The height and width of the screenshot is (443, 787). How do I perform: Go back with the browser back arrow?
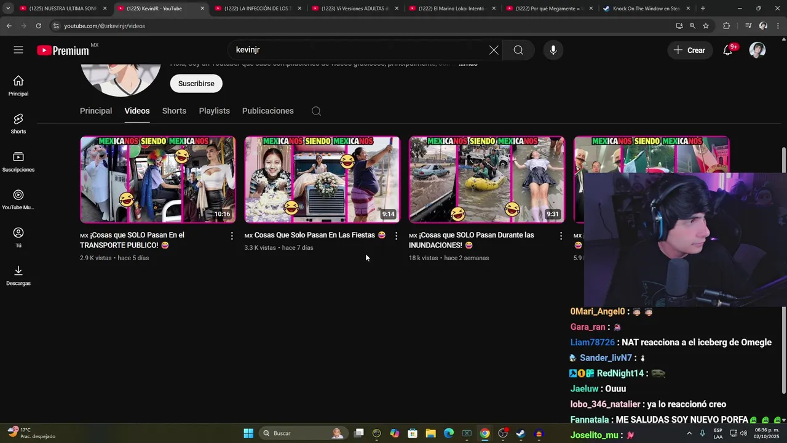[x=9, y=26]
